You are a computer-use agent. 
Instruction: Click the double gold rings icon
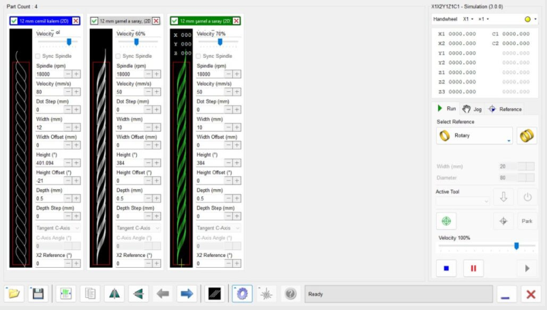click(527, 136)
